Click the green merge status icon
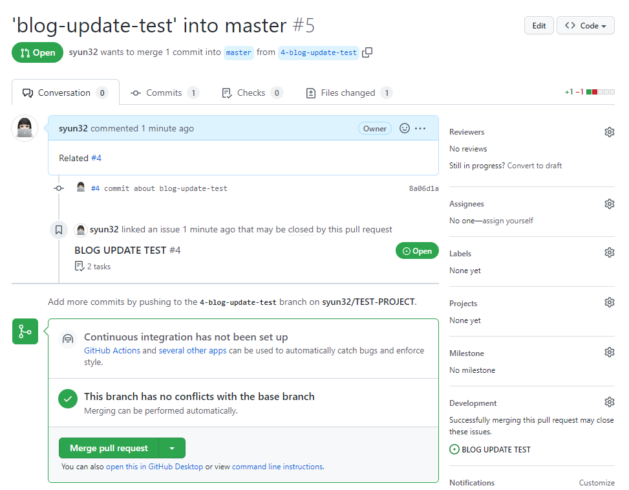 25,331
